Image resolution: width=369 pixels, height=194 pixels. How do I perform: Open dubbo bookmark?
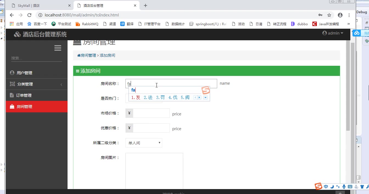tap(299, 24)
